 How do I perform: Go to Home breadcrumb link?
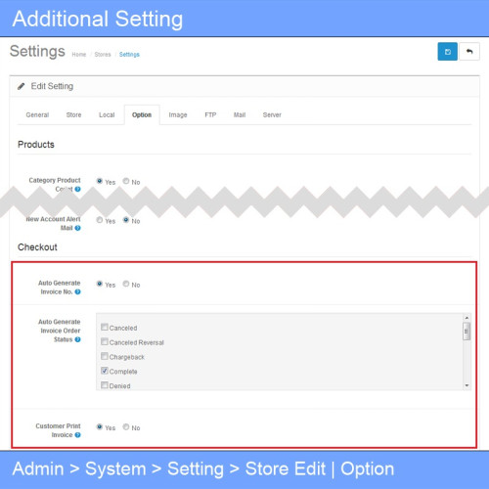(x=79, y=55)
